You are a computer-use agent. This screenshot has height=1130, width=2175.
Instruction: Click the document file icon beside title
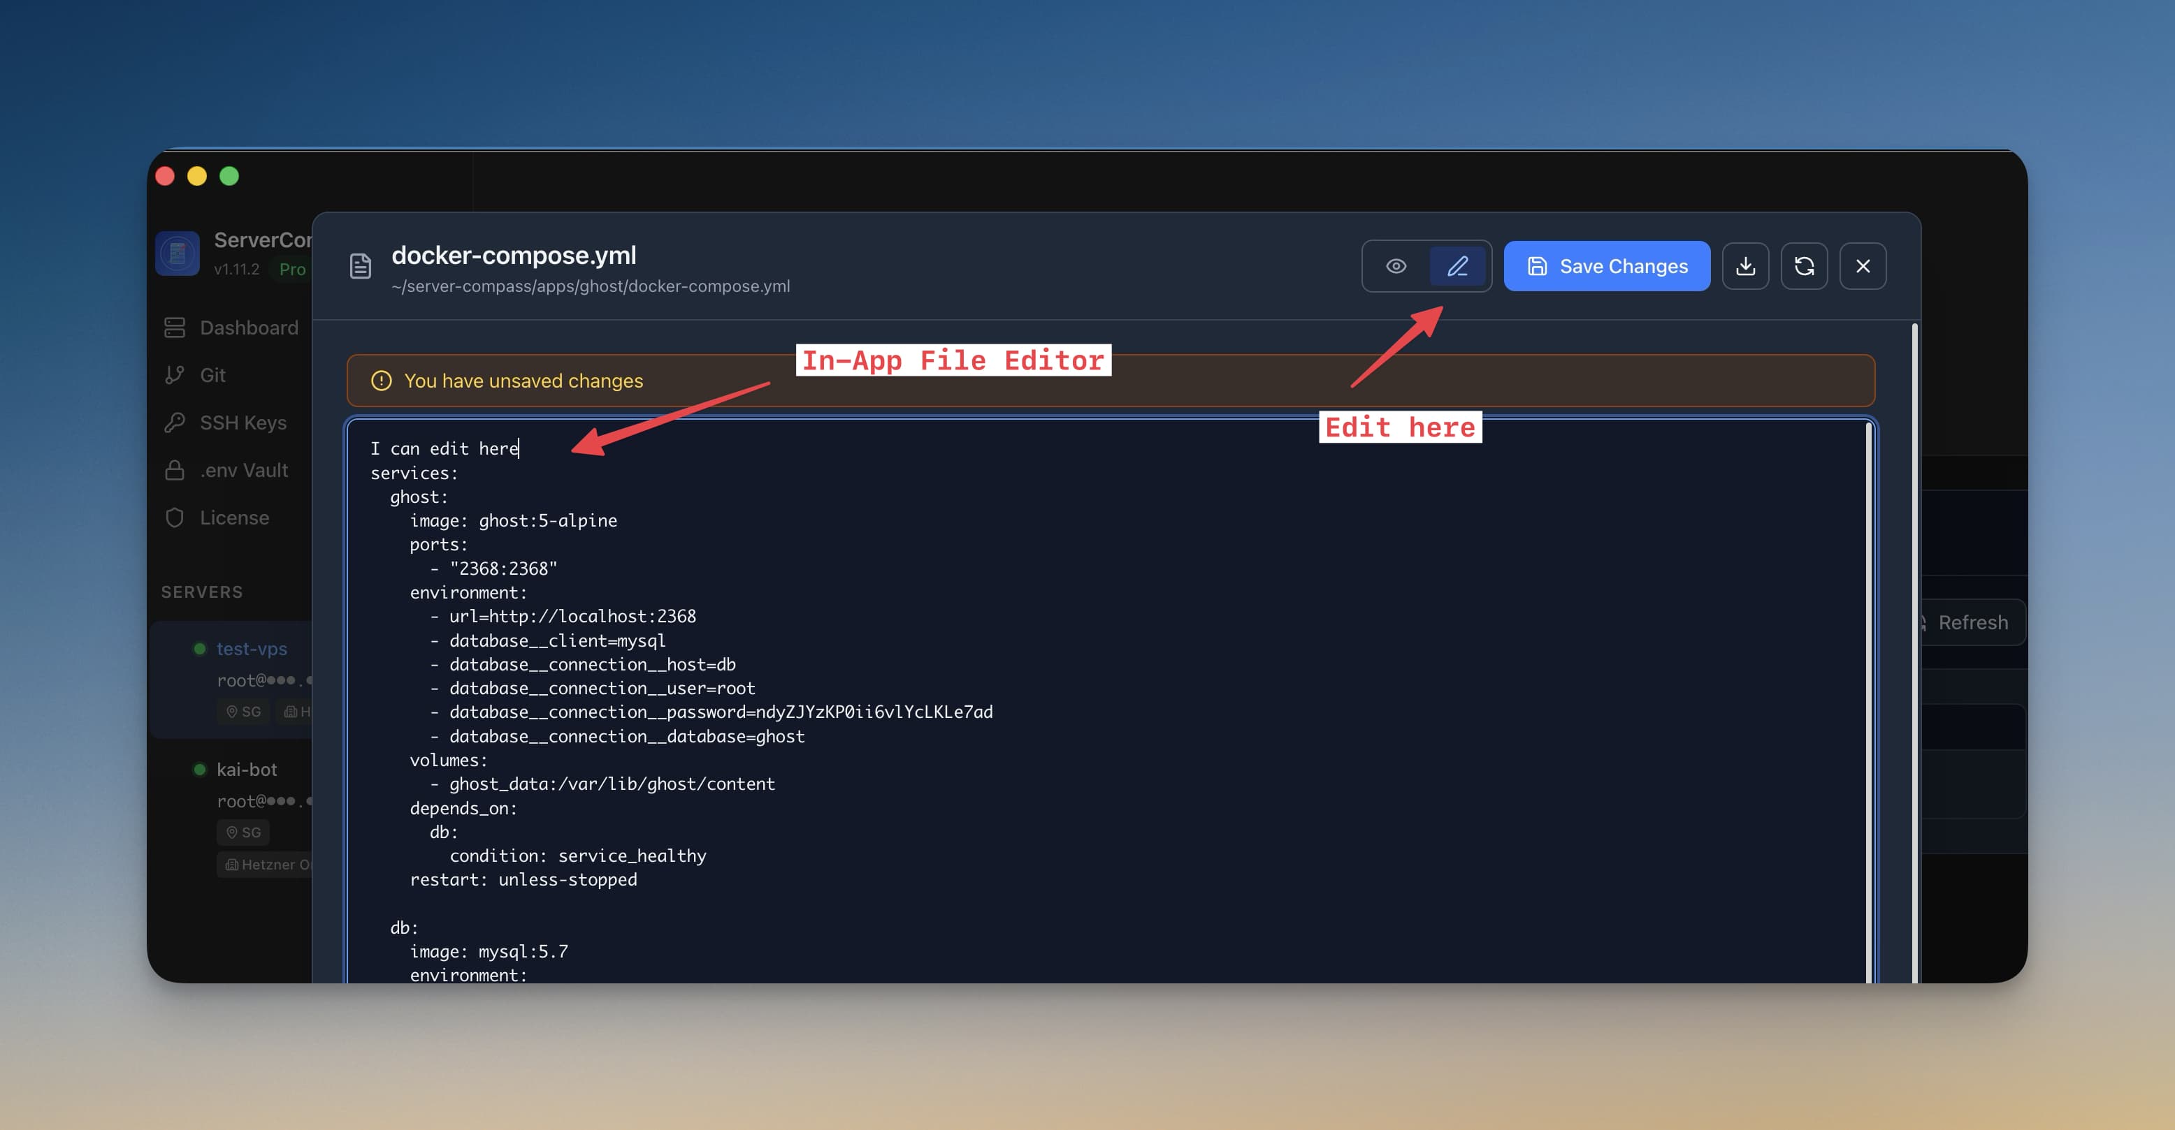click(x=361, y=266)
